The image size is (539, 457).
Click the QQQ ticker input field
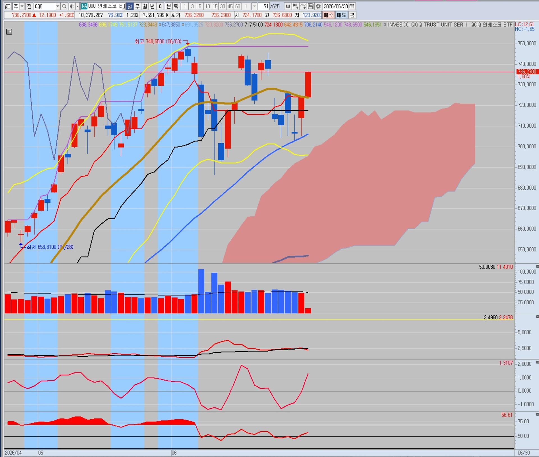coord(44,6)
